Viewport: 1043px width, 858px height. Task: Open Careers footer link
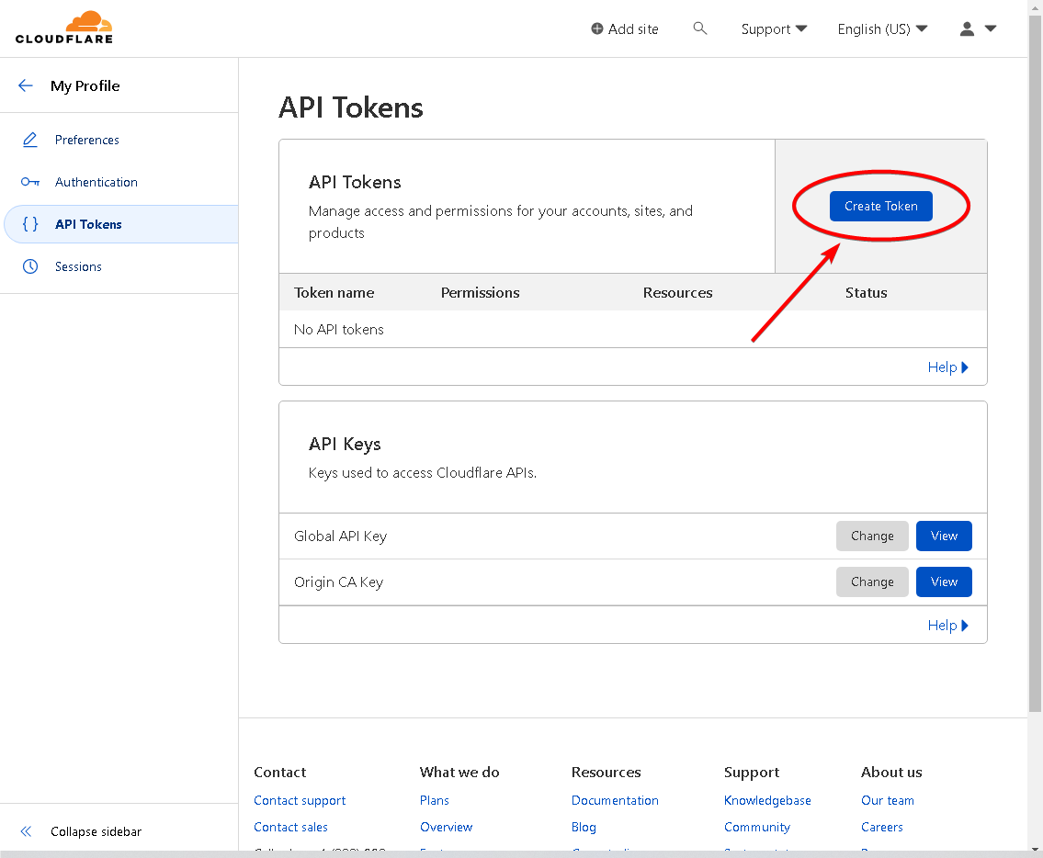coord(882,827)
